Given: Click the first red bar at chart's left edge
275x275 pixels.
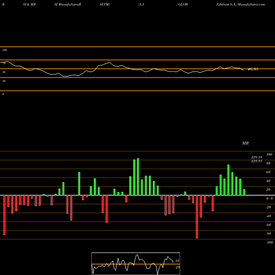Looking at the screenshot, I should (4, 215).
